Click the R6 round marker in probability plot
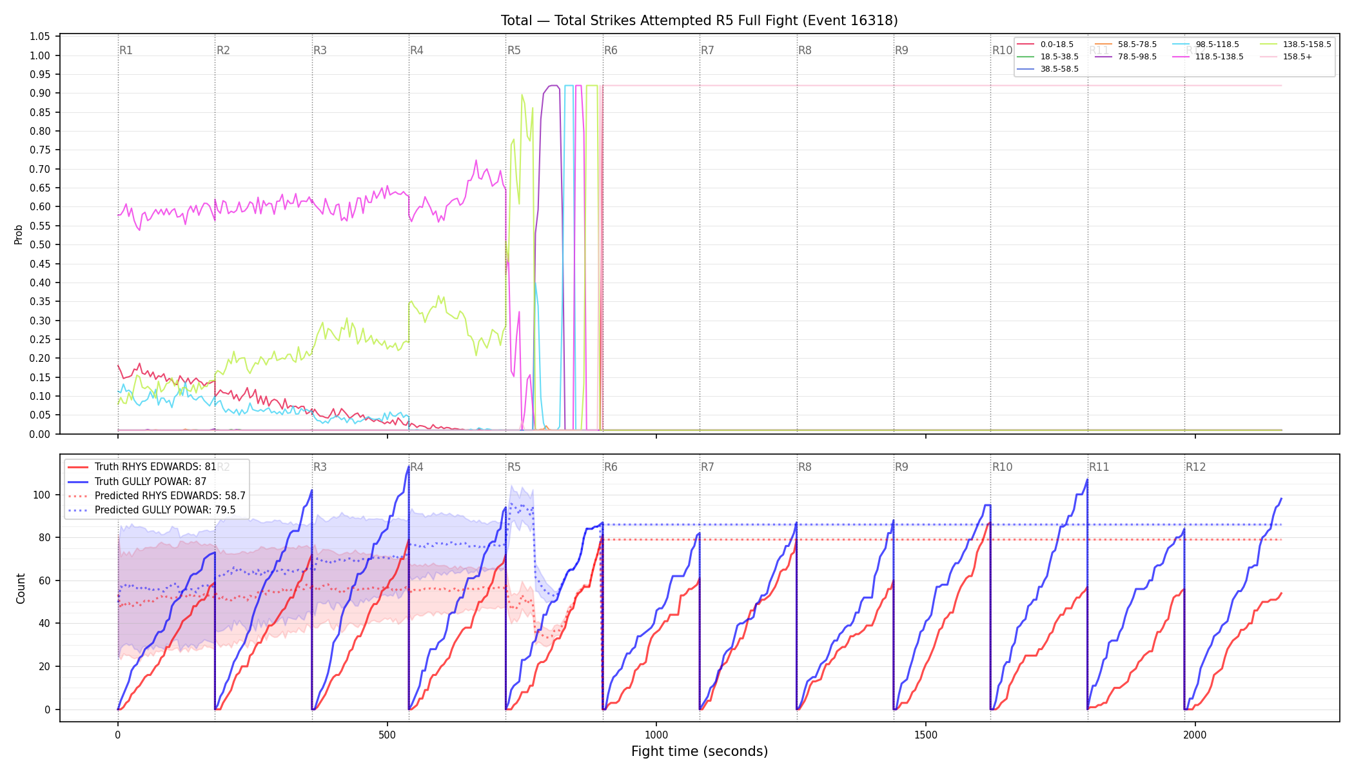The width and height of the screenshot is (1354, 774). click(611, 50)
